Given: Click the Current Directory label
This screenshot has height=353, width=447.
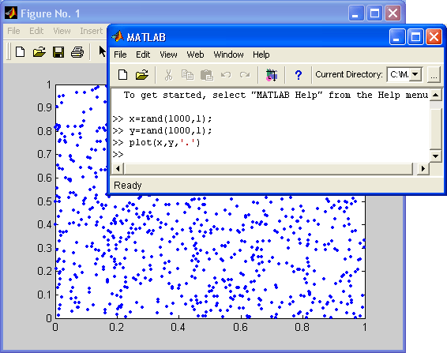Looking at the screenshot, I should [349, 74].
